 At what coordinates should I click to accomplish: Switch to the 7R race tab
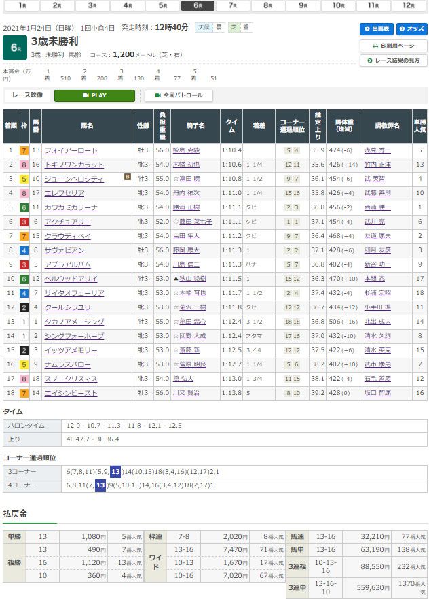click(232, 5)
